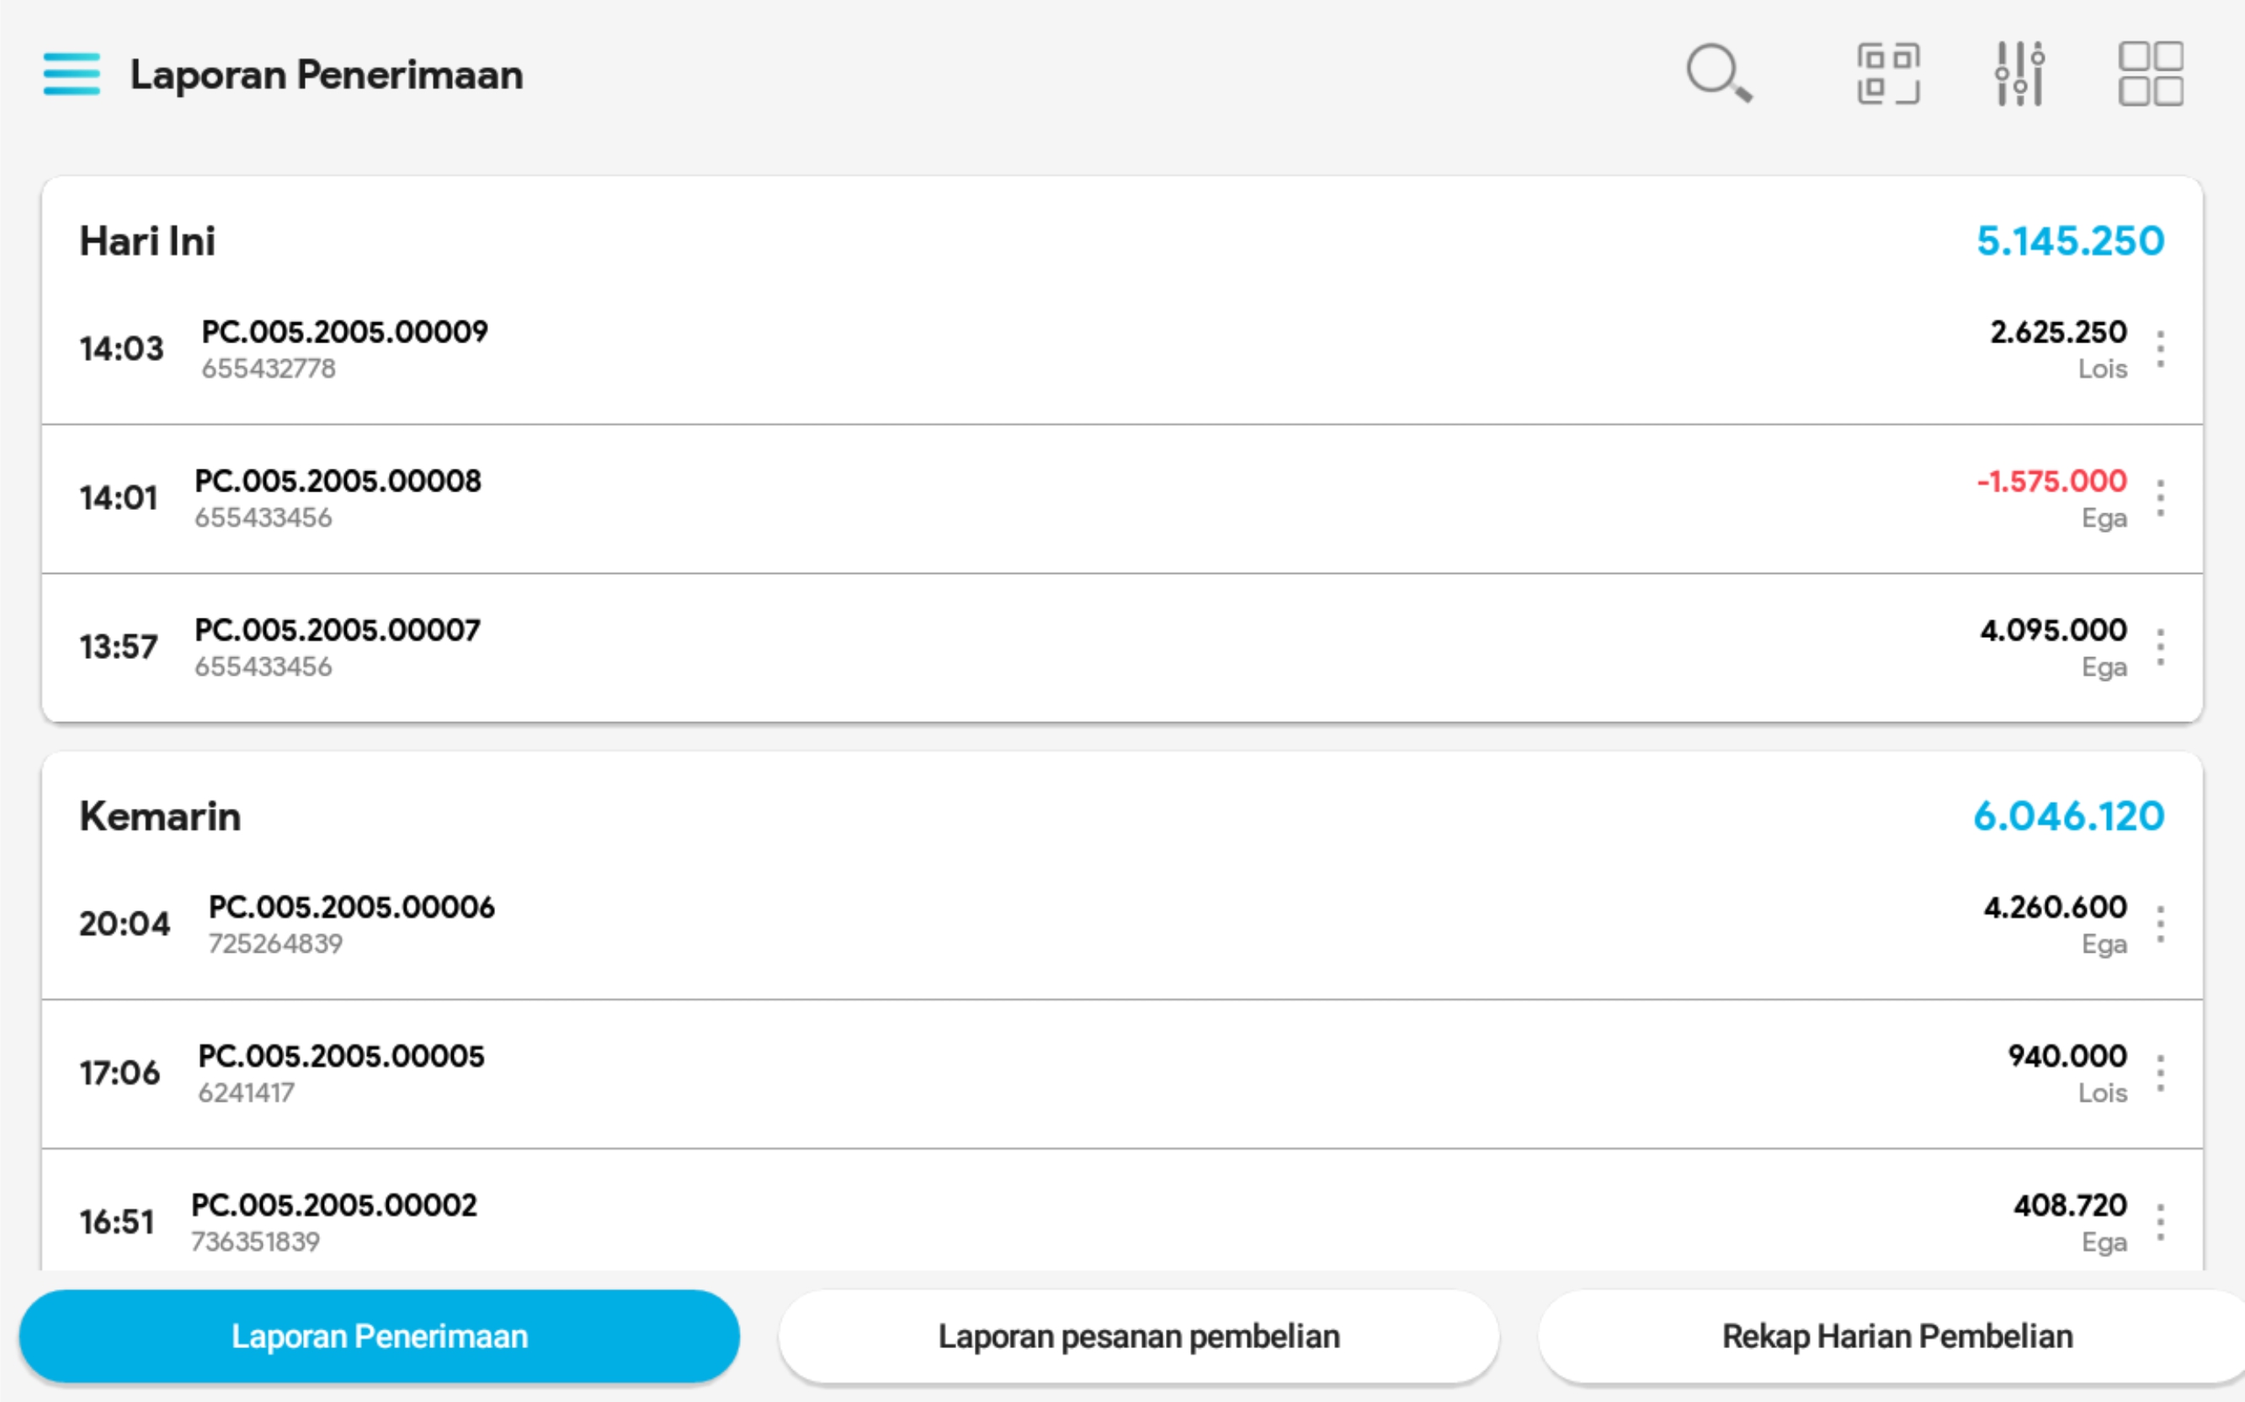Open the QR code scanner icon
This screenshot has width=2245, height=1402.
[x=1888, y=73]
